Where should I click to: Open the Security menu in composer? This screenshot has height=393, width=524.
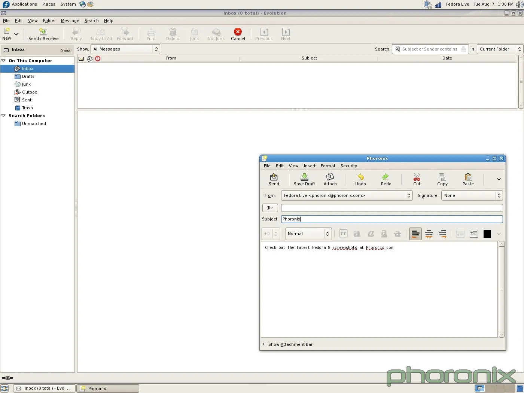(x=349, y=166)
